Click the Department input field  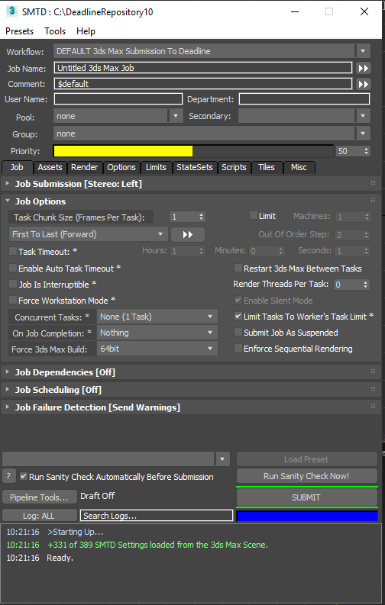pos(304,99)
